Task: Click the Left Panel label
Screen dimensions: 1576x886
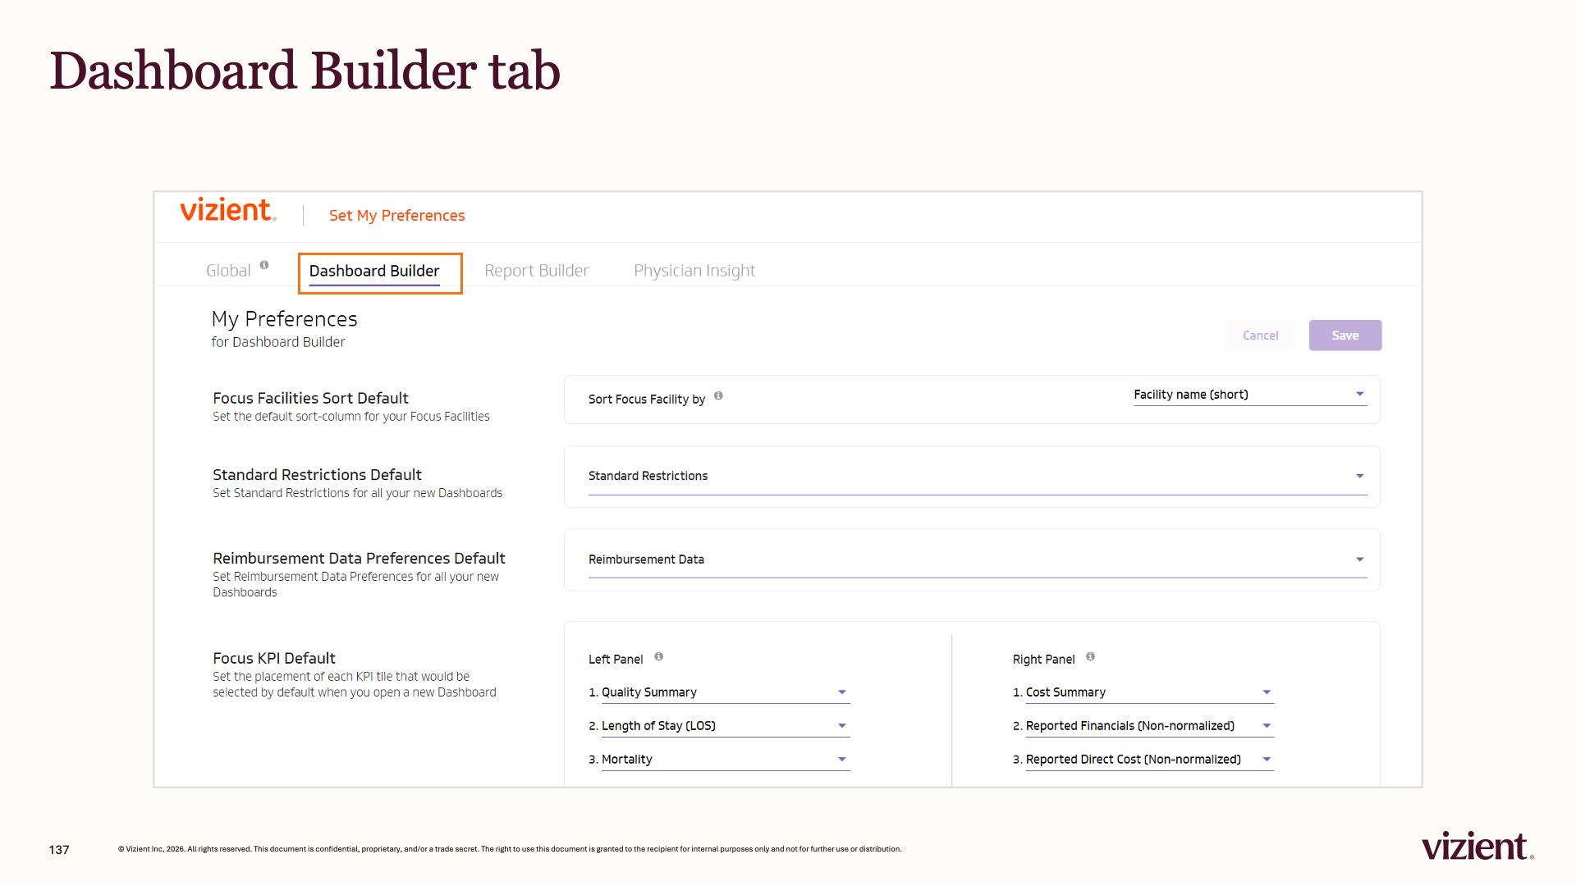Action: (x=616, y=660)
